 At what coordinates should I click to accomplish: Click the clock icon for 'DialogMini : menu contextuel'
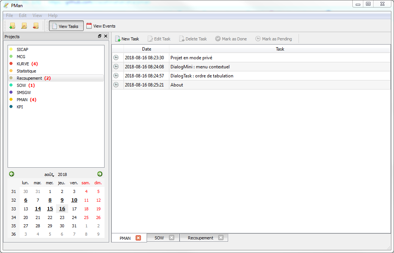pyautogui.click(x=116, y=66)
